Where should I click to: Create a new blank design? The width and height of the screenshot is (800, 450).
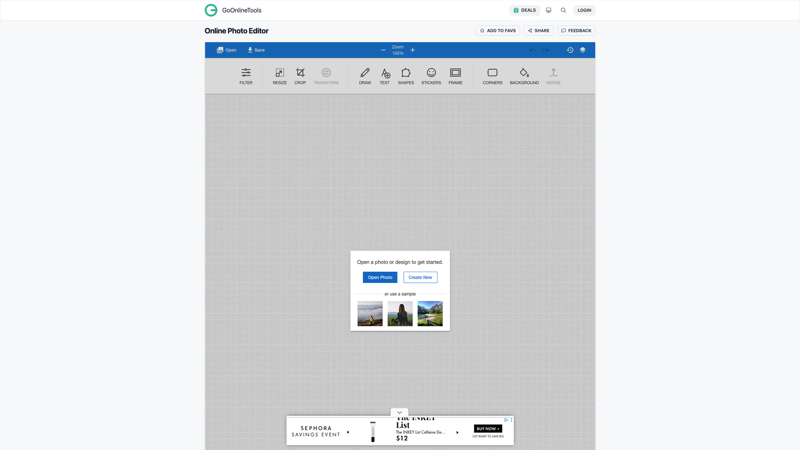pyautogui.click(x=420, y=277)
